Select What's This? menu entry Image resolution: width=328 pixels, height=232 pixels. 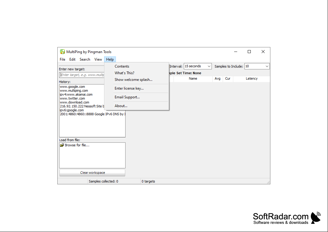137,73
